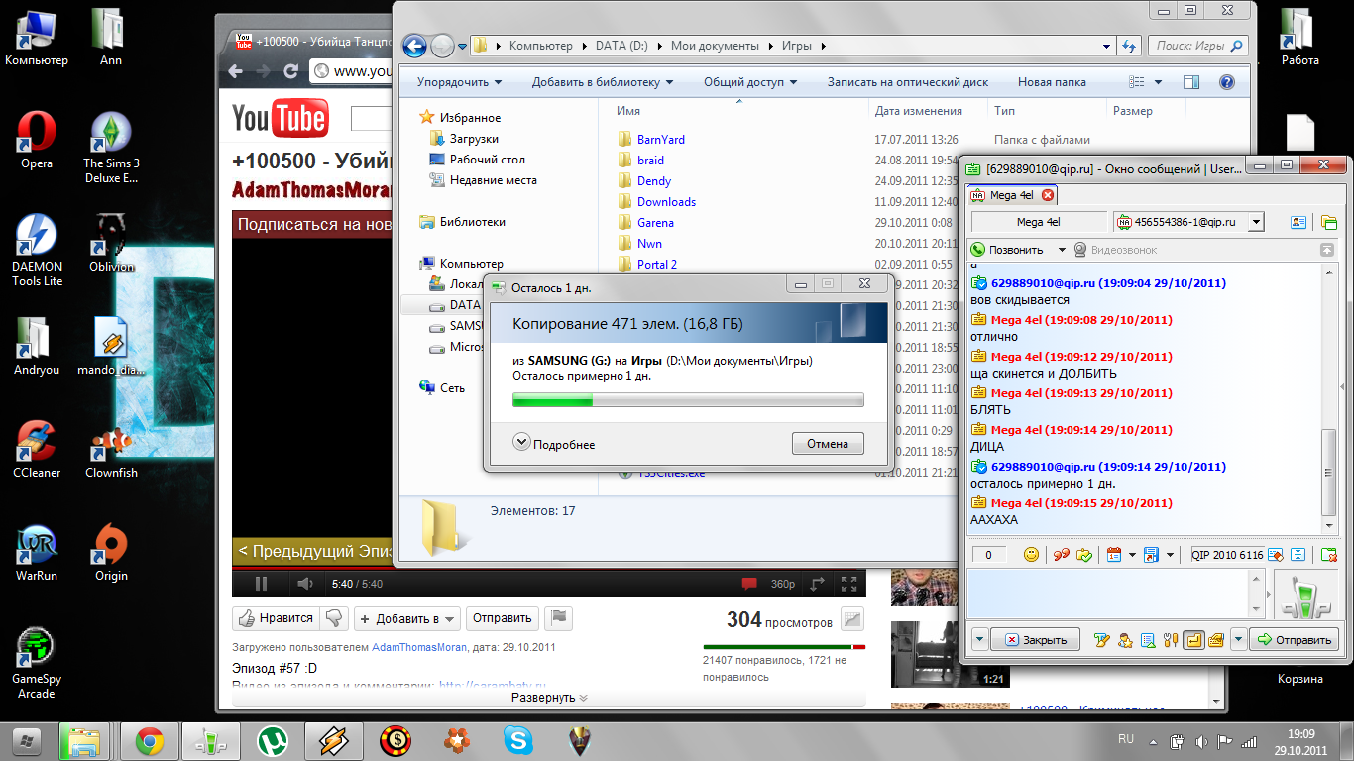The height and width of the screenshot is (761, 1354).
Task: Open DAEMON Tools Lite desktop icon
Action: pos(37,252)
